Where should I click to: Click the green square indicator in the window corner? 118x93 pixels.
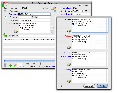(3, 6)
